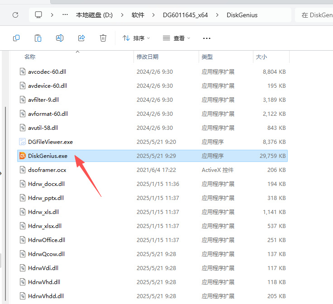
Task: Click the This PC monitor icon in address bar
Action: (x=38, y=15)
